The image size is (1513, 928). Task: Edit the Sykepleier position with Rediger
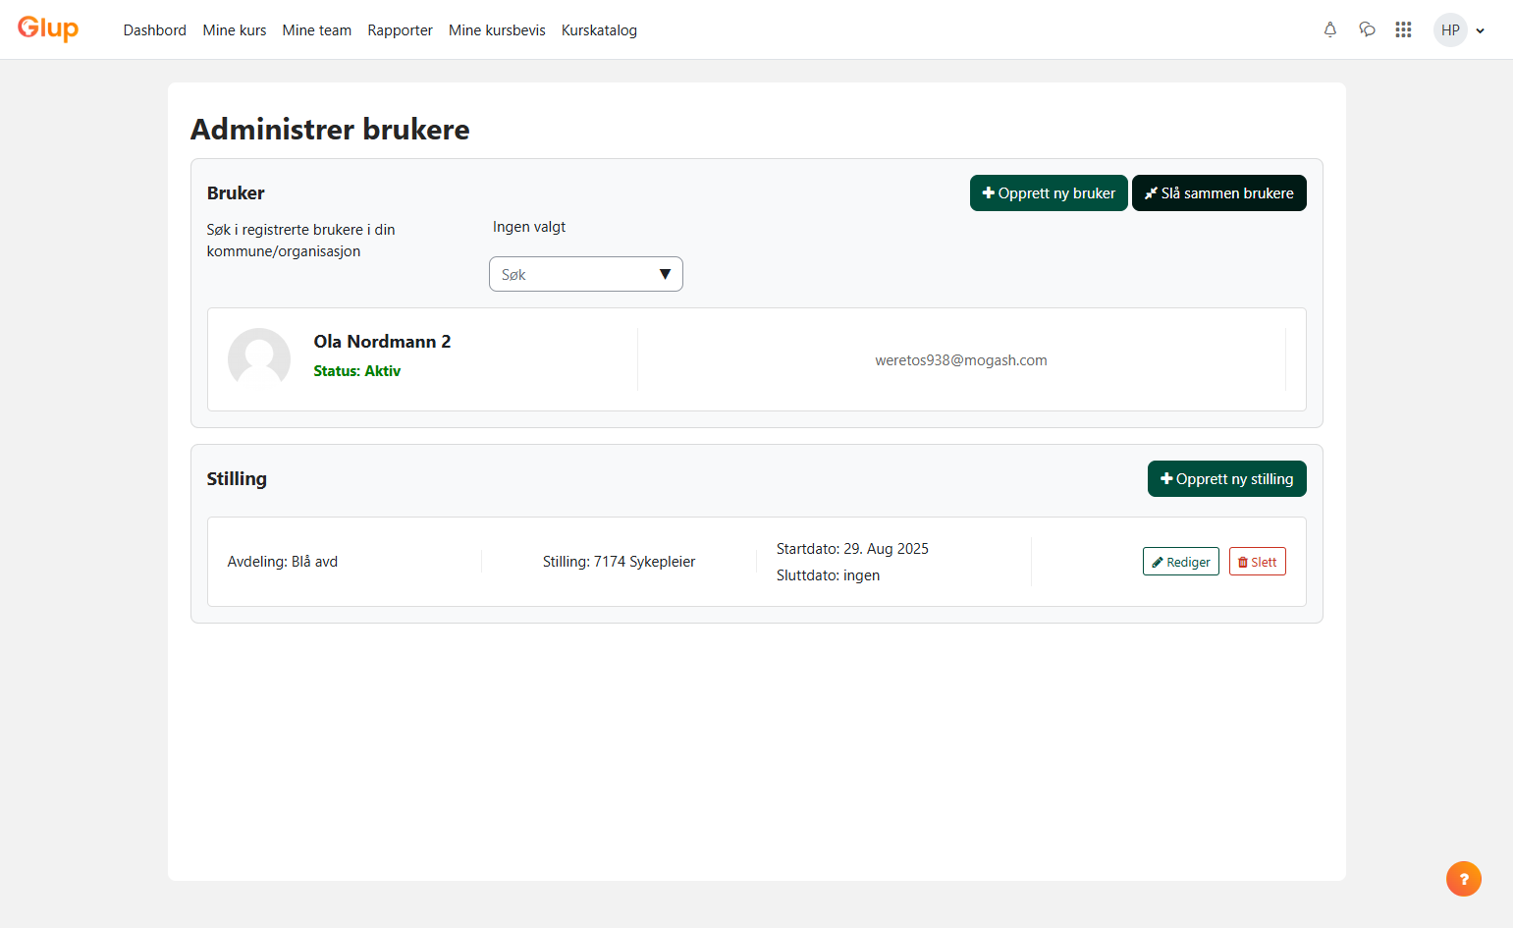coord(1181,562)
